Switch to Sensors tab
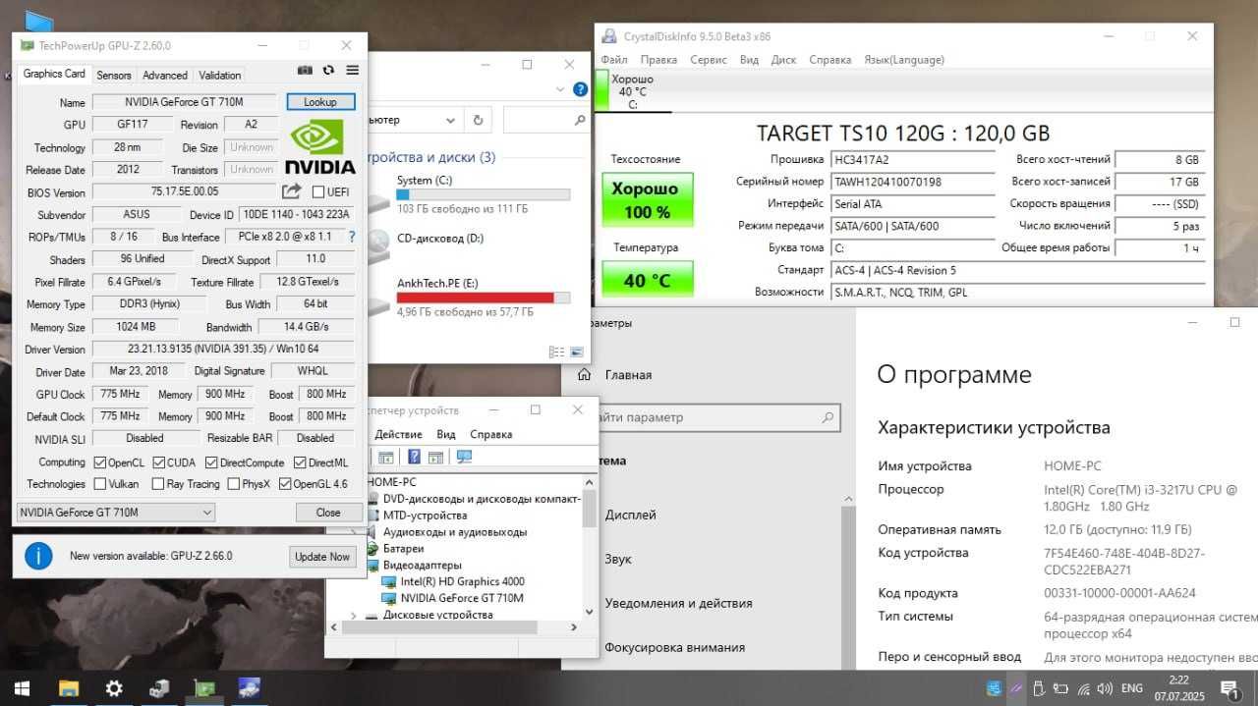Screen dimensions: 1258x706 click(x=114, y=75)
